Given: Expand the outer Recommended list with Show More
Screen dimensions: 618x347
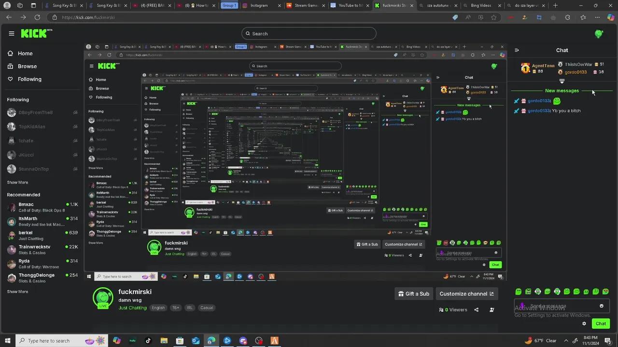Looking at the screenshot, I should click(17, 292).
